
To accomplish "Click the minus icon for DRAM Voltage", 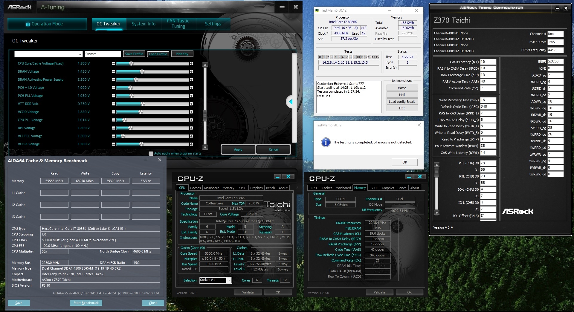I will (114, 72).
